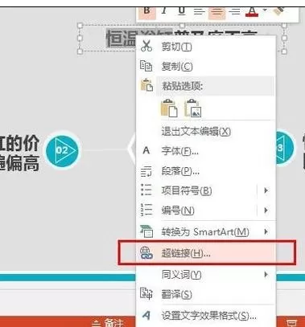Center align text in mini toolbar

pos(216,11)
